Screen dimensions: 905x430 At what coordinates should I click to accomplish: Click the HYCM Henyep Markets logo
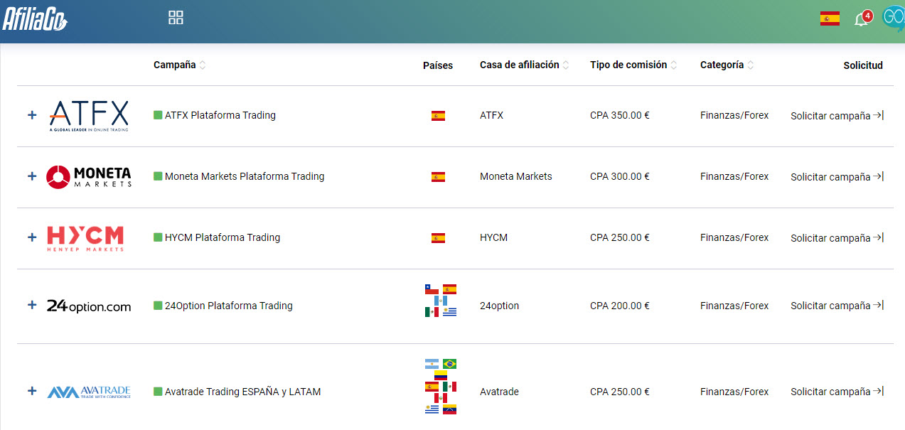click(85, 238)
